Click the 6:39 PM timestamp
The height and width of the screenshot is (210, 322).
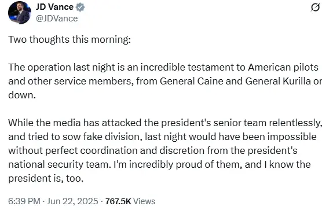pos(24,201)
